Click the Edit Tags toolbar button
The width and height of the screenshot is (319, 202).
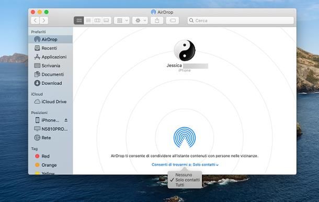point(173,20)
